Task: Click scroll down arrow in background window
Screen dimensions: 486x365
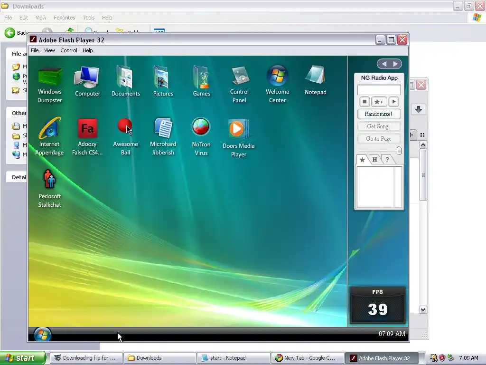Action: (x=423, y=309)
